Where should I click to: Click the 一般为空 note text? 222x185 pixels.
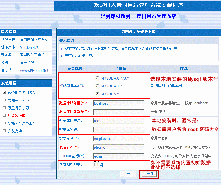(158, 112)
